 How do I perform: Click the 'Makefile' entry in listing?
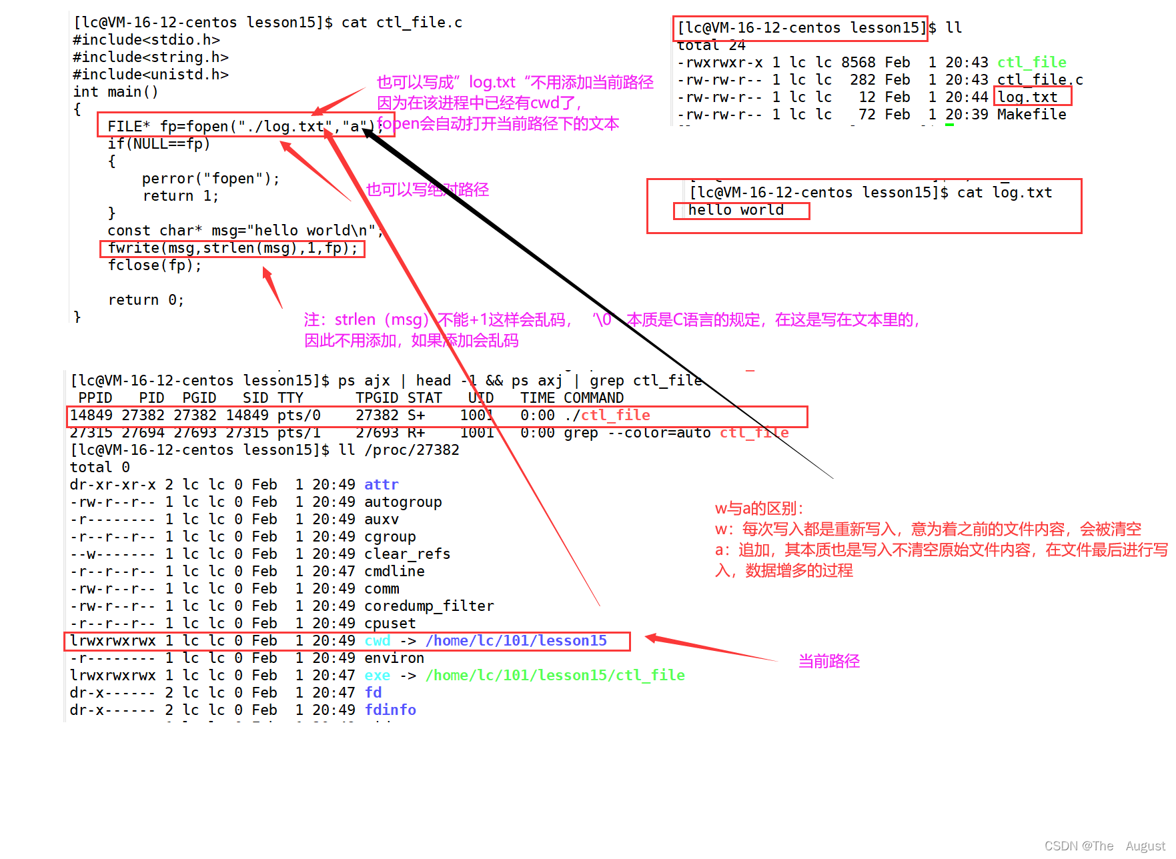1031,115
